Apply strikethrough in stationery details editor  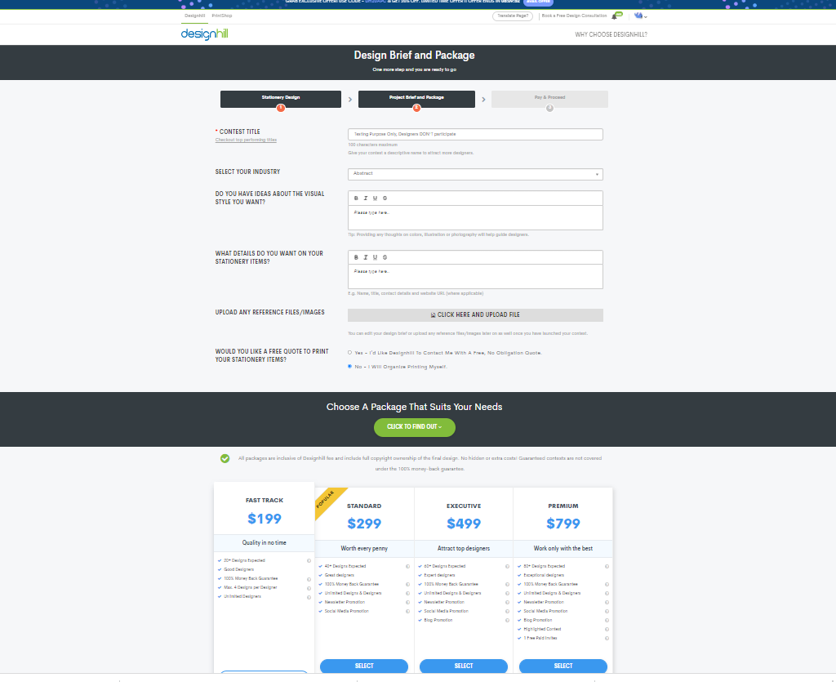click(385, 257)
